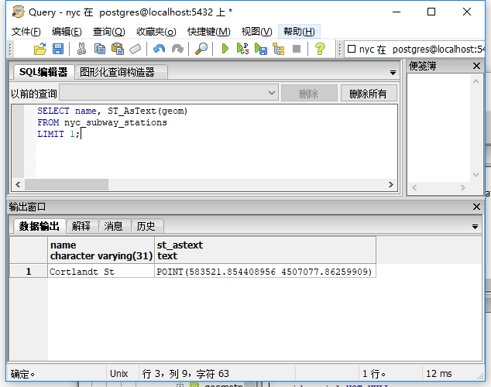Image resolution: width=491 pixels, height=387 pixels.
Task: Click the grayed 删除 button
Action: [x=309, y=93]
